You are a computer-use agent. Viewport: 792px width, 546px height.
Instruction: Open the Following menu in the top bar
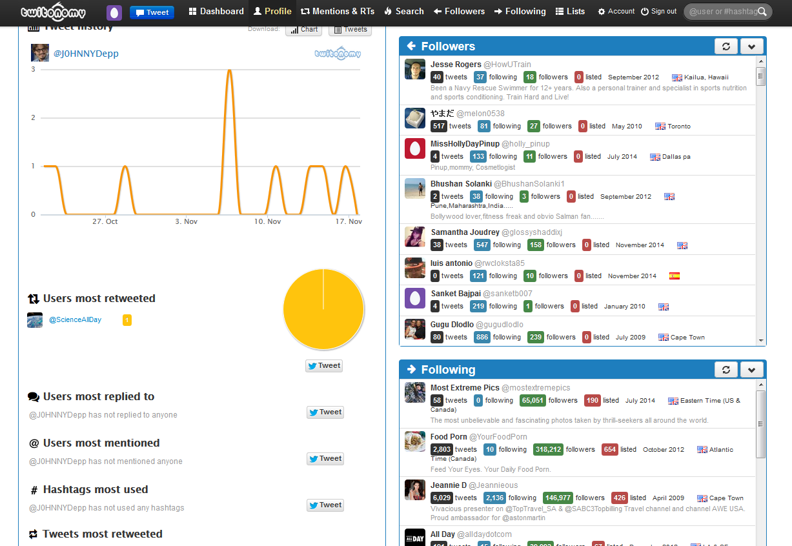[x=520, y=12]
